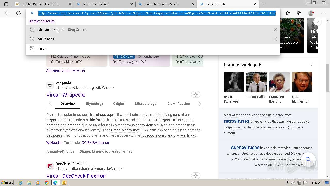The height and width of the screenshot is (186, 330).
Task: Open David Baltimore's photo
Action: (x=234, y=82)
